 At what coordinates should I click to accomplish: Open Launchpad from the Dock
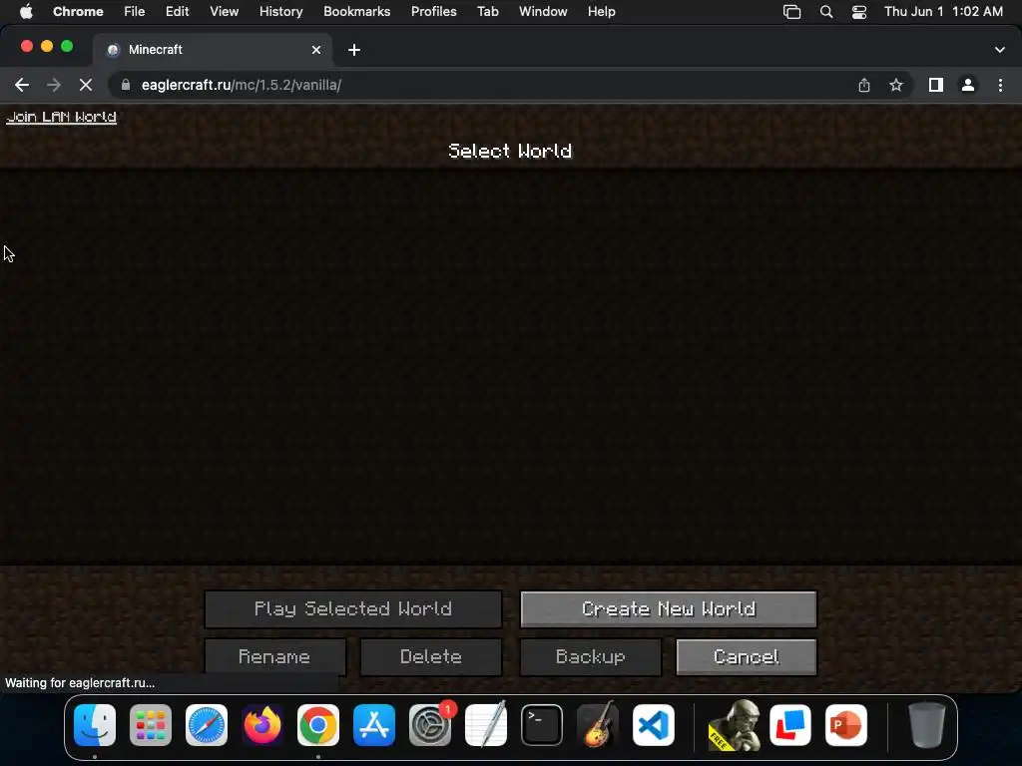tap(151, 725)
